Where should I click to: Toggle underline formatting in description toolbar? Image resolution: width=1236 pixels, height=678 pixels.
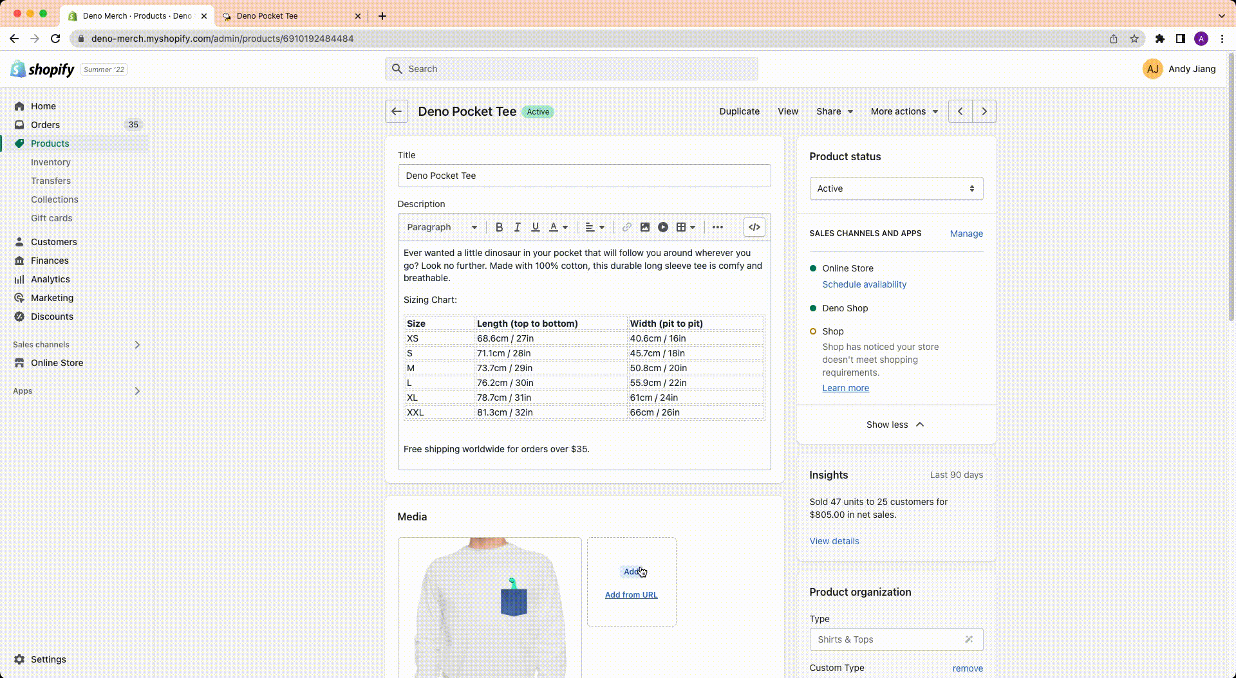click(535, 227)
